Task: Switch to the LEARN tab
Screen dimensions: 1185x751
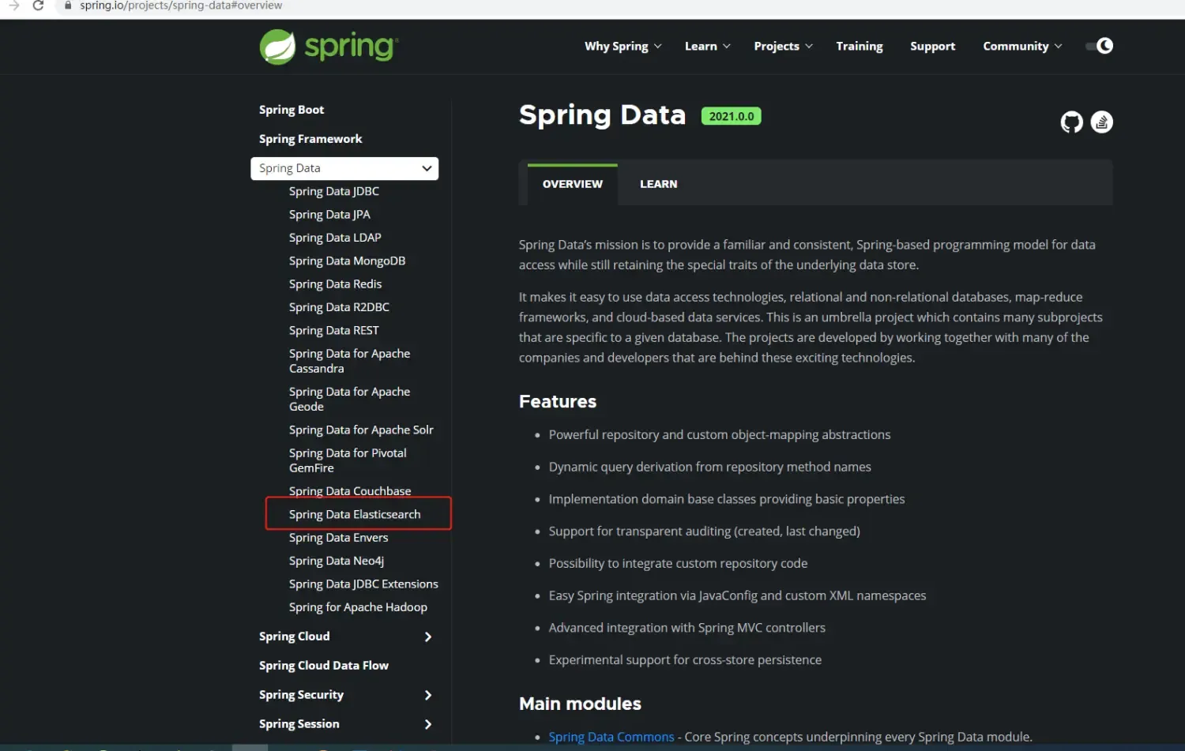Action: click(658, 184)
